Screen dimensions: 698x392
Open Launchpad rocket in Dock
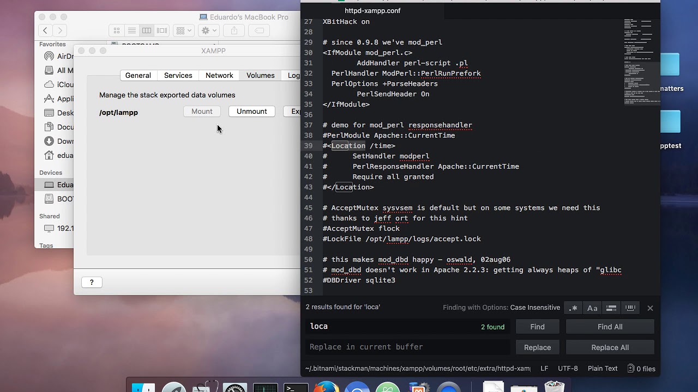click(174, 388)
